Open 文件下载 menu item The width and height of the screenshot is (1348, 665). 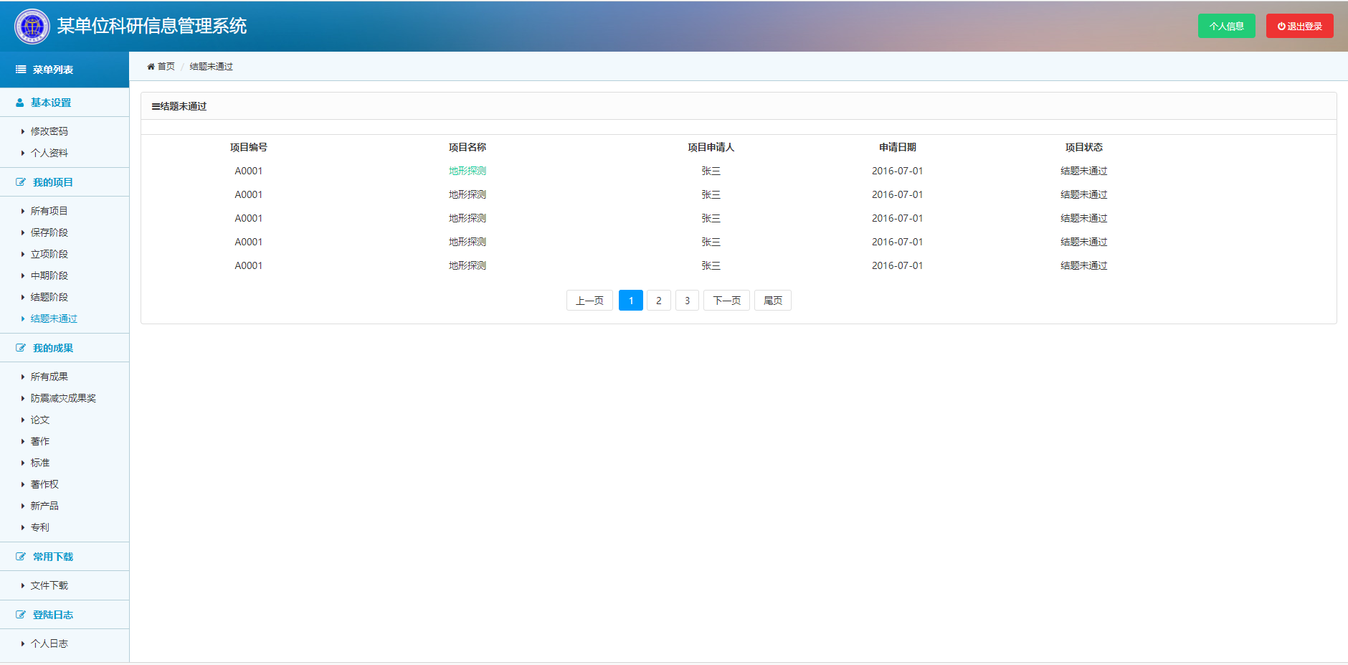(49, 585)
